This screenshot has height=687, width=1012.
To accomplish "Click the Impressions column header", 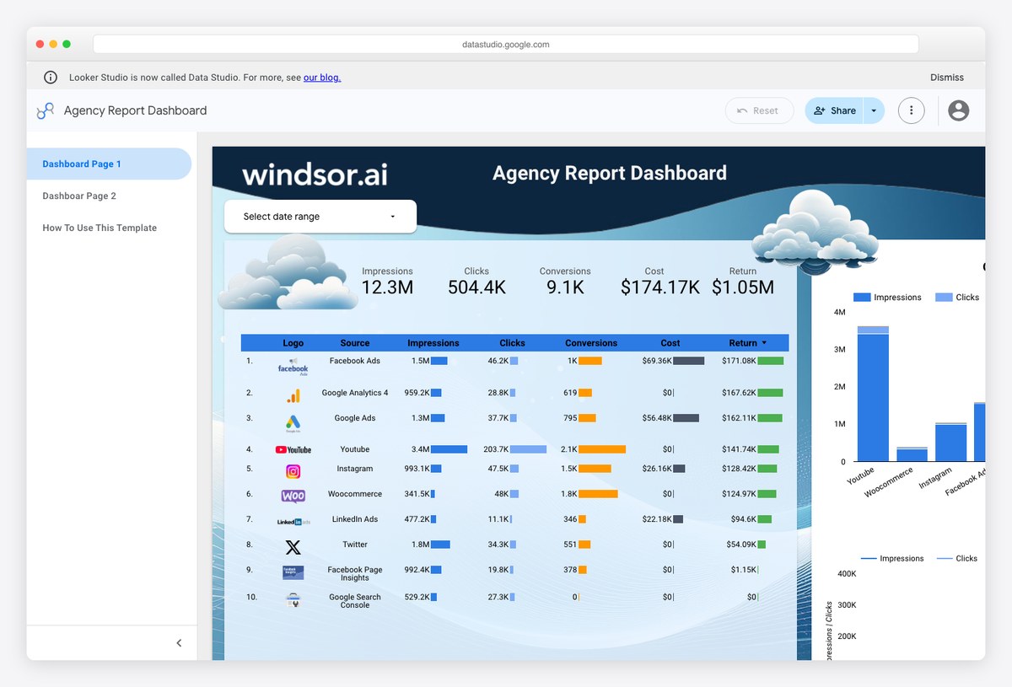I will [433, 343].
